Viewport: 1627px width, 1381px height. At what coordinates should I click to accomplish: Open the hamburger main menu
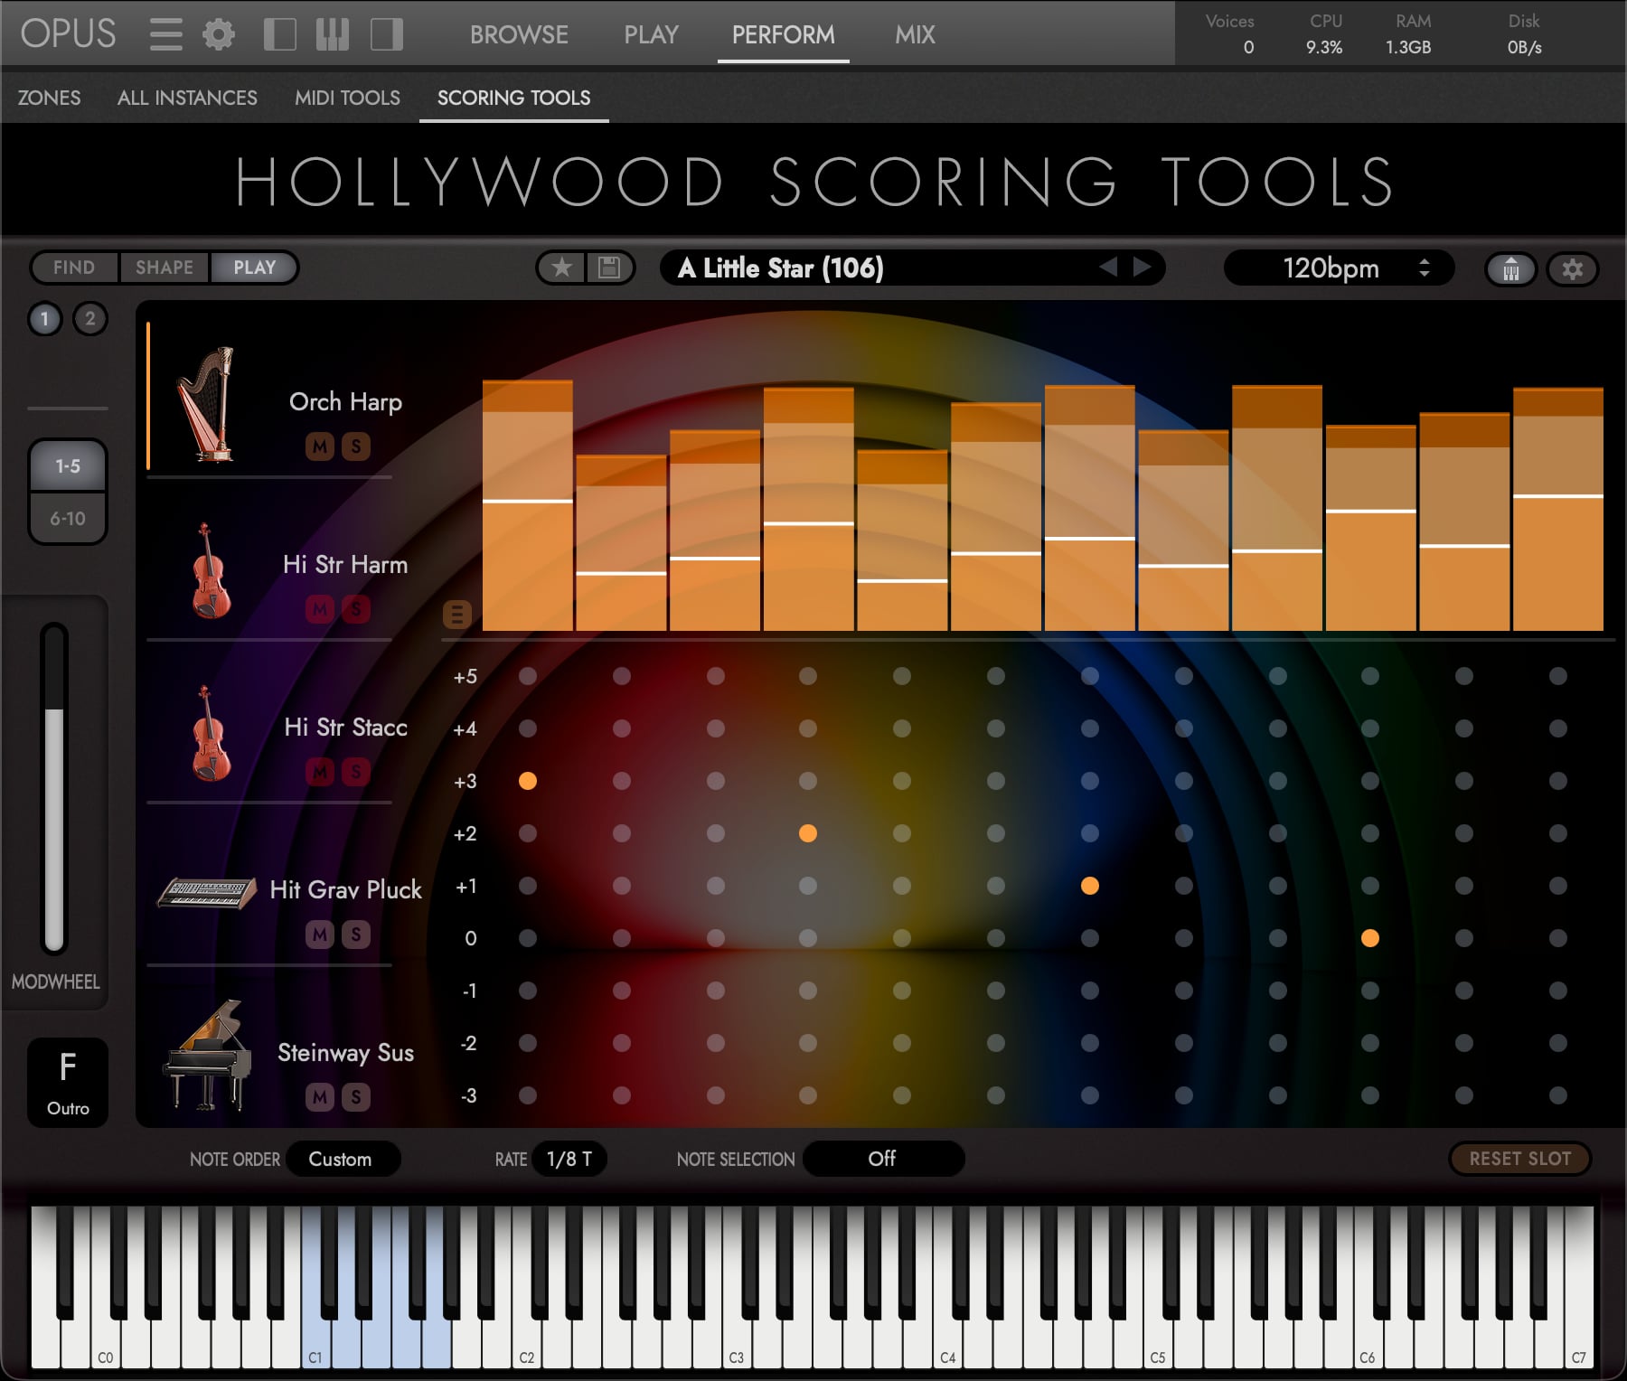(x=165, y=34)
